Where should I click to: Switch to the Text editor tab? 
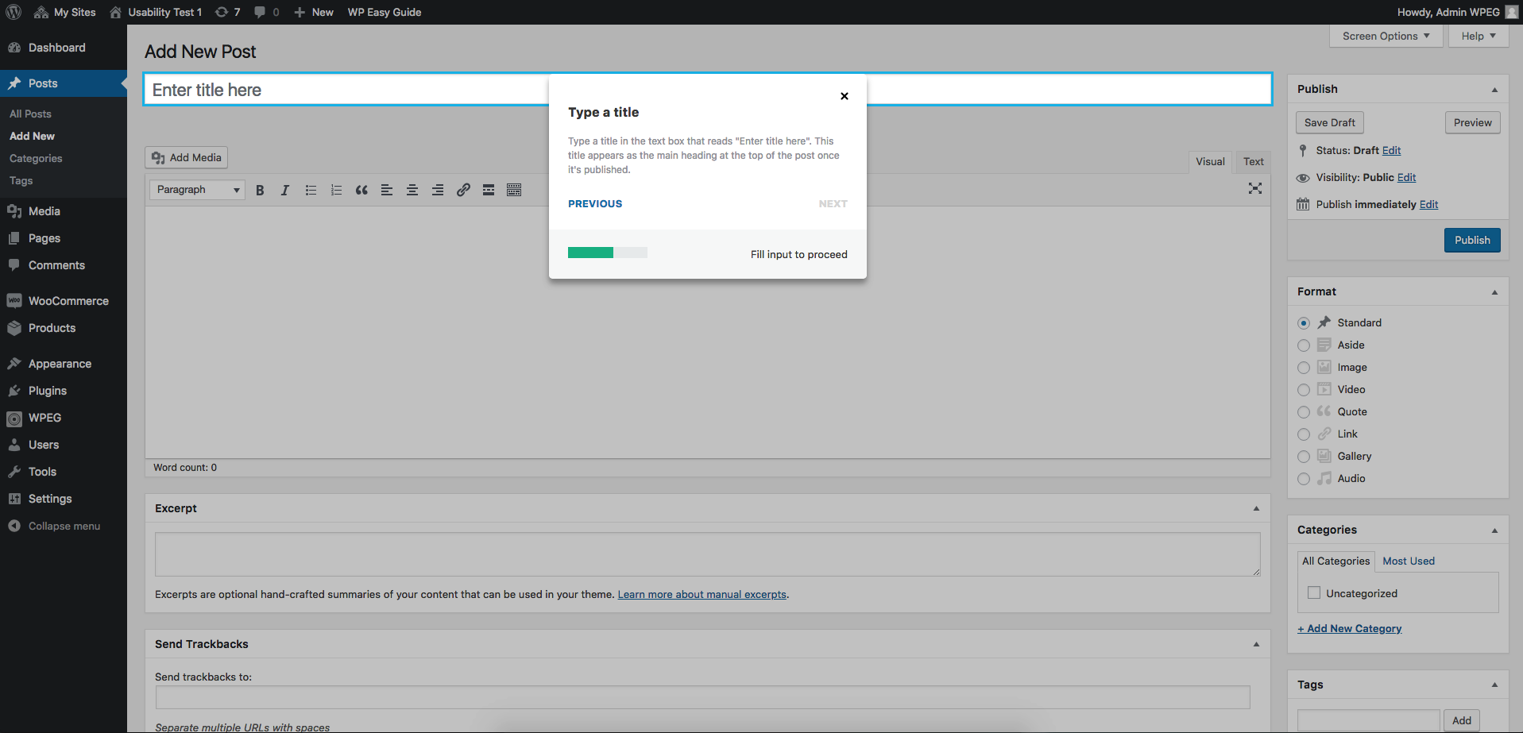tap(1254, 162)
